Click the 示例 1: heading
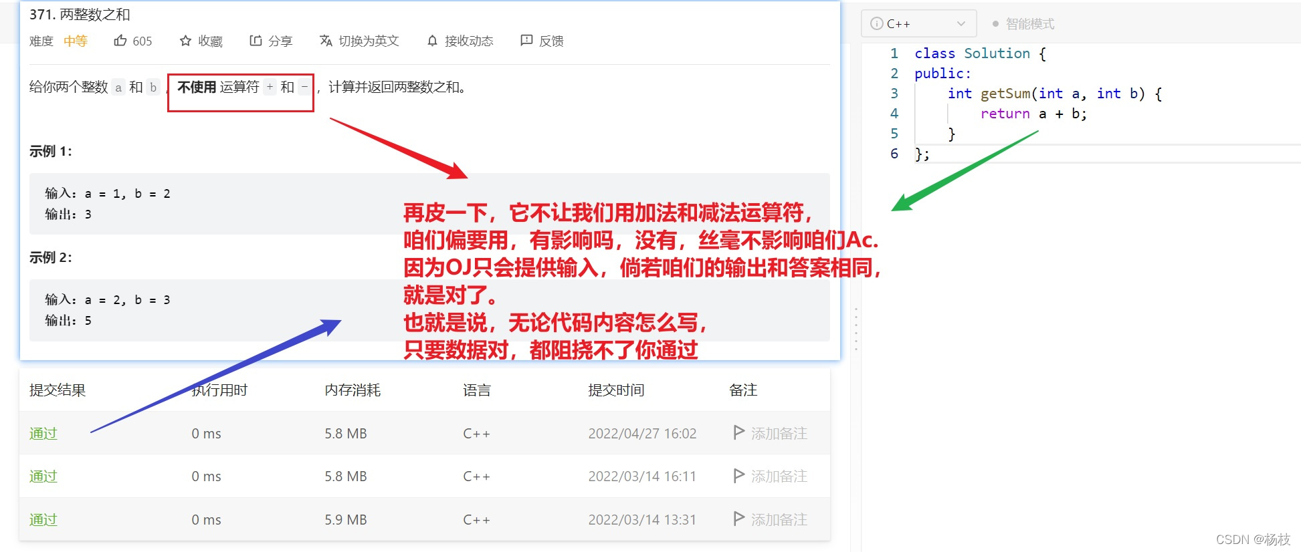Screen dimensions: 1301x552 click(51, 152)
